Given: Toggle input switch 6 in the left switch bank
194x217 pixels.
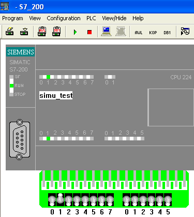Looking at the screenshot, I should click(x=102, y=200).
